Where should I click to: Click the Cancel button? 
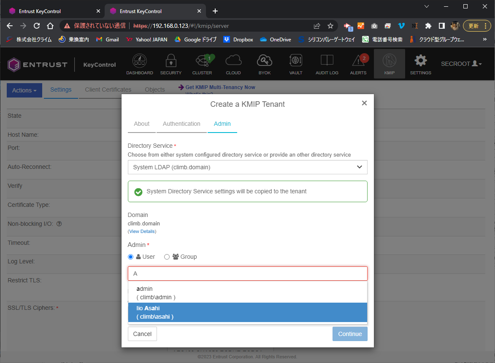(142, 334)
